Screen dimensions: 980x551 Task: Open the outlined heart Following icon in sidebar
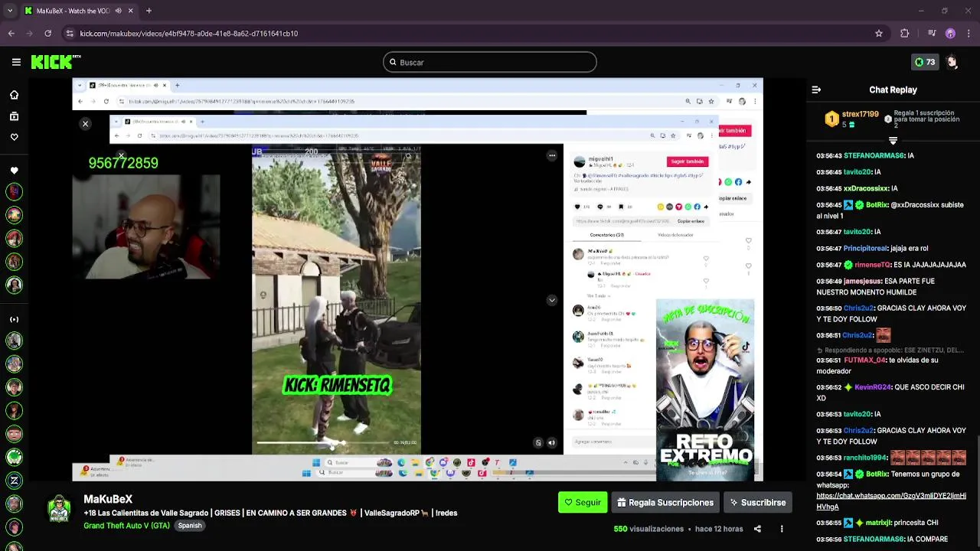(14, 137)
